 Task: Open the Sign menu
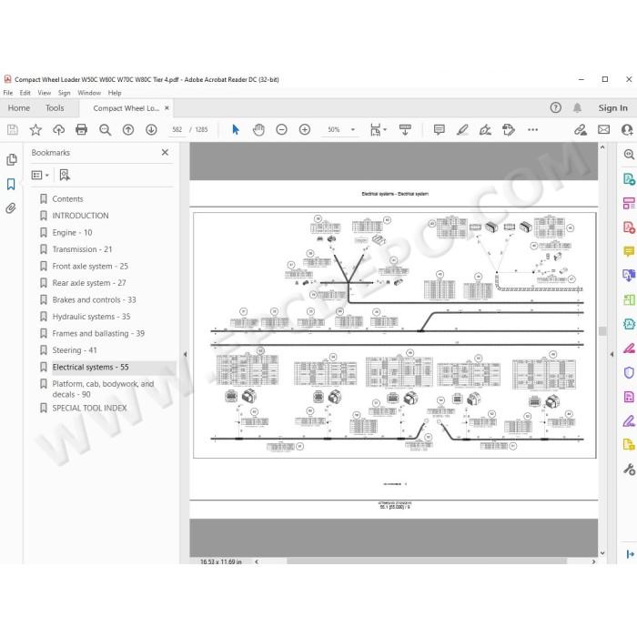coord(65,93)
